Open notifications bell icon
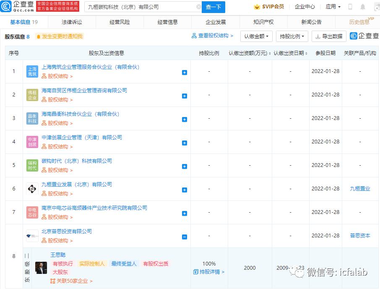Viewport: 380px width, 289px height. tap(362, 7)
